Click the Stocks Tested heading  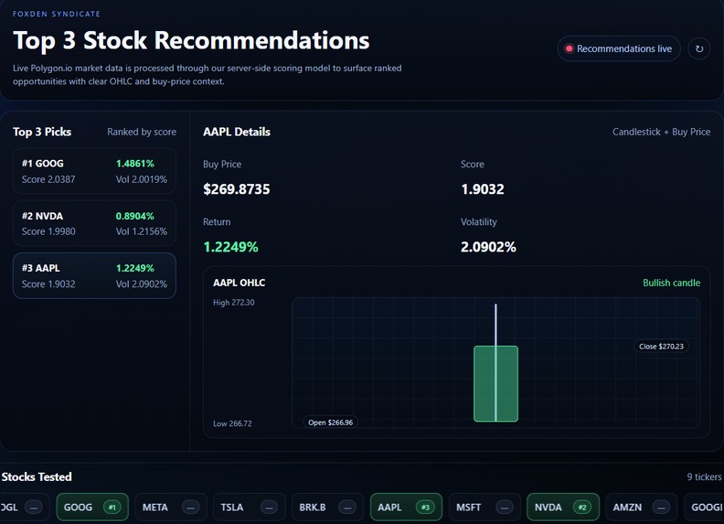tap(37, 476)
